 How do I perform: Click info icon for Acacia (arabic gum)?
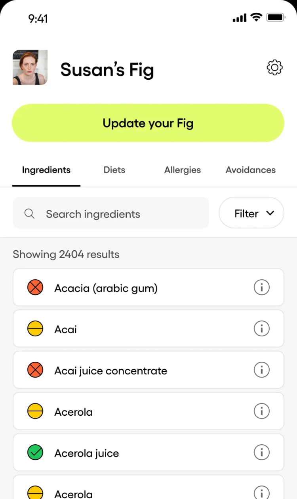click(x=261, y=288)
